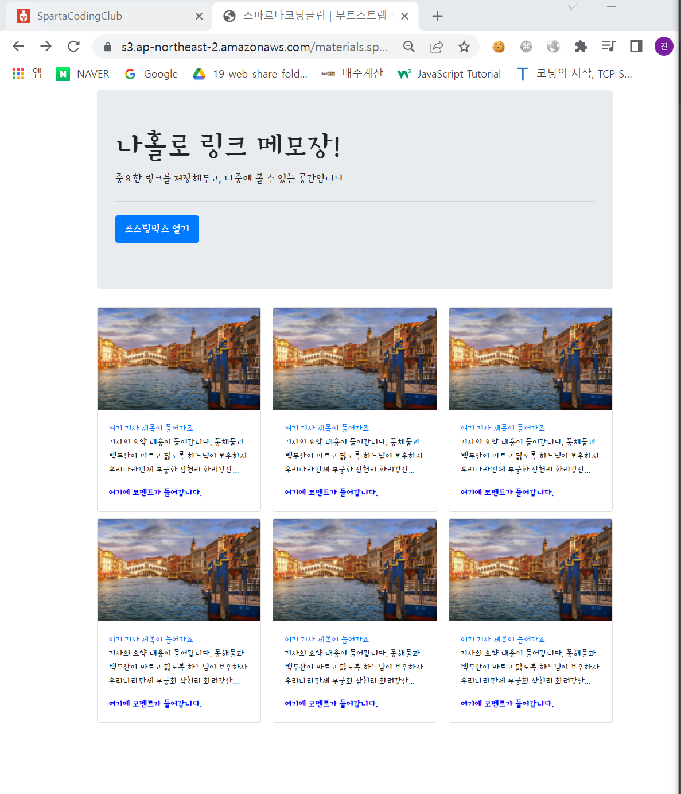This screenshot has width=681, height=794.
Task: Open a new tab with the plus button
Action: (437, 16)
